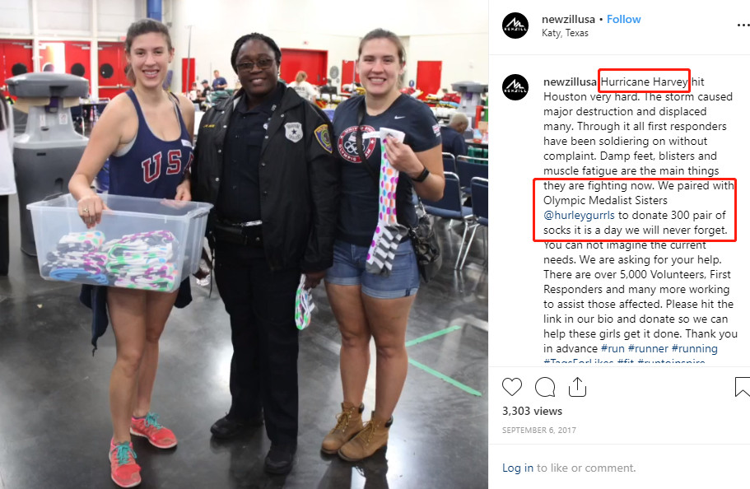Click the 3,303 views count
This screenshot has width=750, height=489.
(x=532, y=411)
